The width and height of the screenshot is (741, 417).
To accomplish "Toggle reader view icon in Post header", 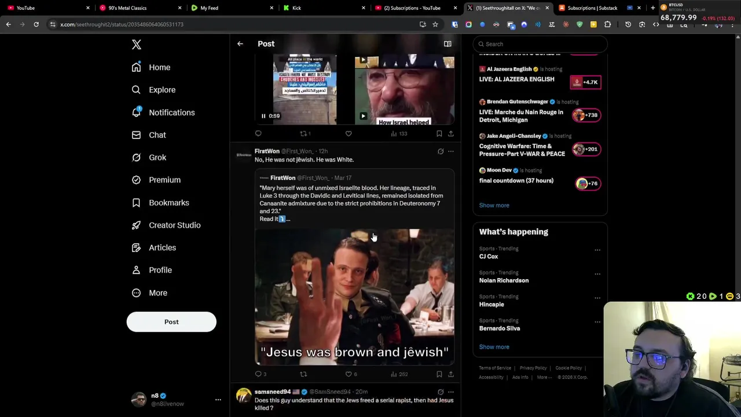I will [x=447, y=44].
